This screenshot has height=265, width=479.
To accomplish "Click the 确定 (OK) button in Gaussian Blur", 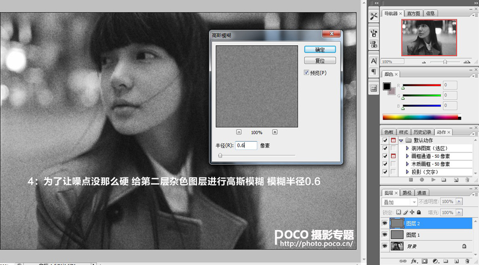I will [320, 49].
